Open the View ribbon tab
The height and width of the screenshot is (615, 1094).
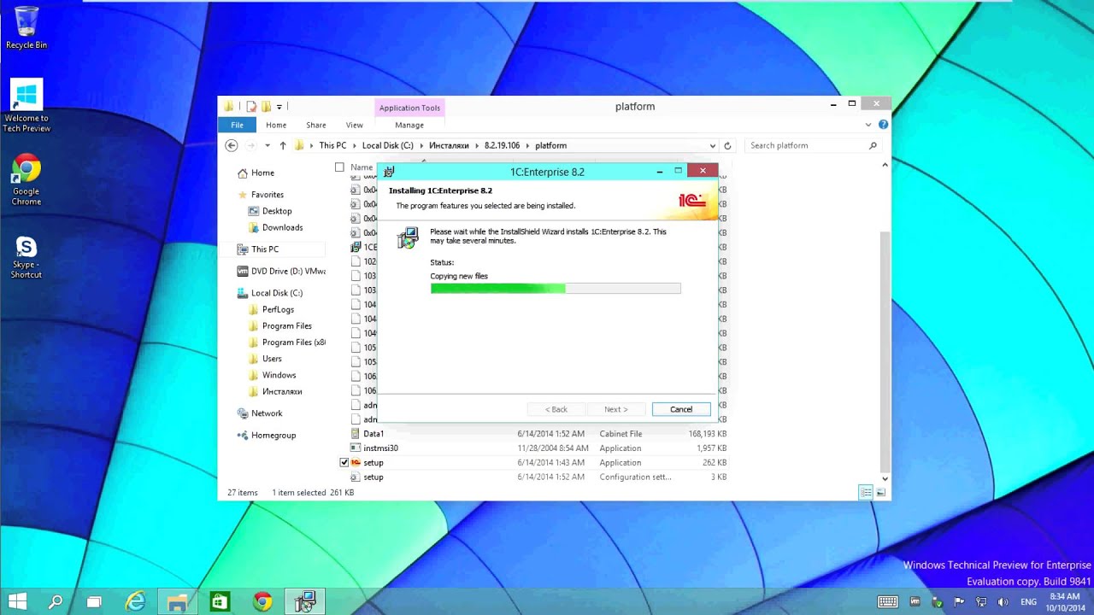pos(354,125)
